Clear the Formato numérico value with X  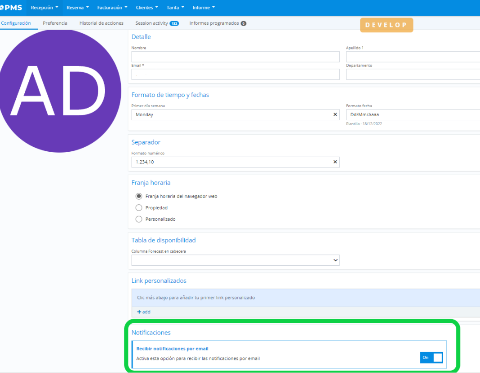tap(335, 162)
